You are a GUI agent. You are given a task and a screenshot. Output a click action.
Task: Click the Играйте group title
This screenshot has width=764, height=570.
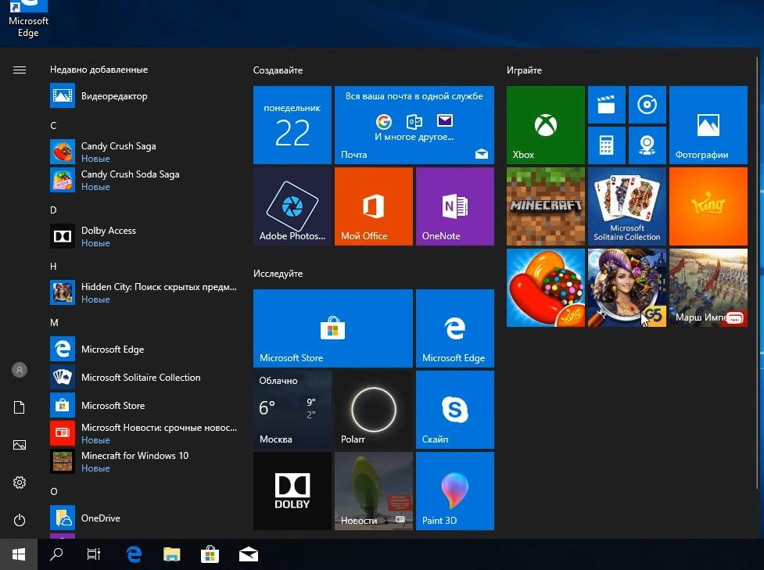tap(524, 70)
